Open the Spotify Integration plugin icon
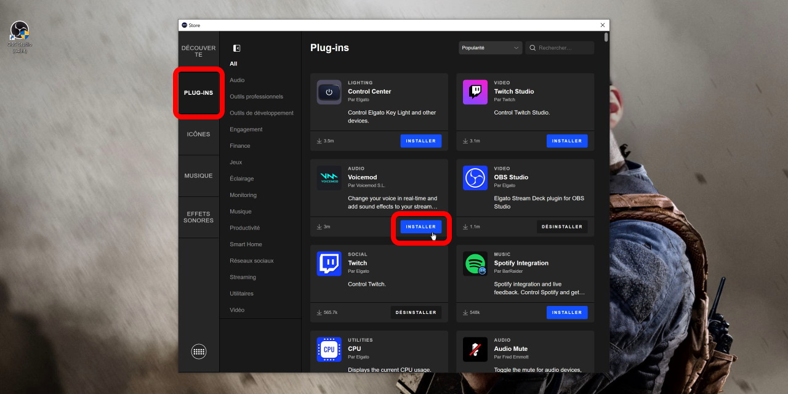 (475, 264)
